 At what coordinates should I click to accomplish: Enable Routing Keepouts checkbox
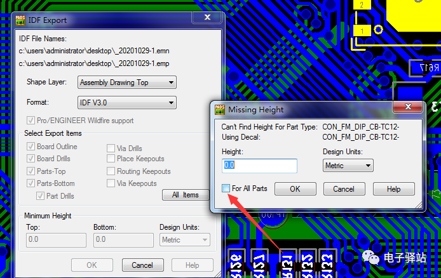coord(111,171)
